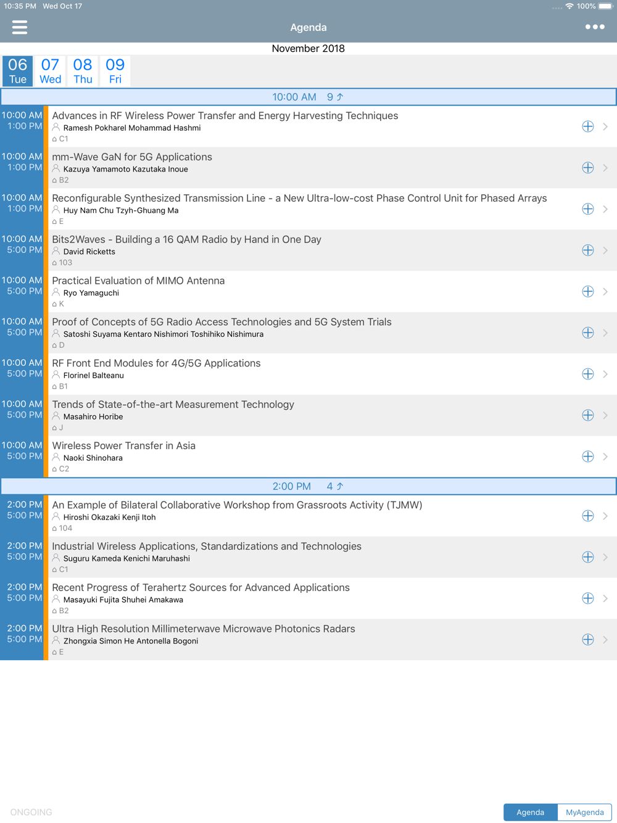617x823 pixels.
Task: Select the Agenda segment button
Action: (x=531, y=812)
